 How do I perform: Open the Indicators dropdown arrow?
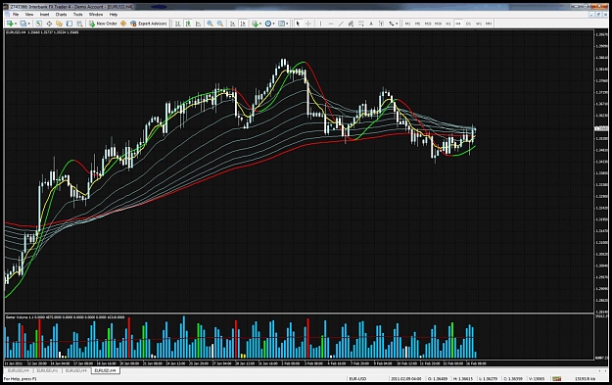260,24
